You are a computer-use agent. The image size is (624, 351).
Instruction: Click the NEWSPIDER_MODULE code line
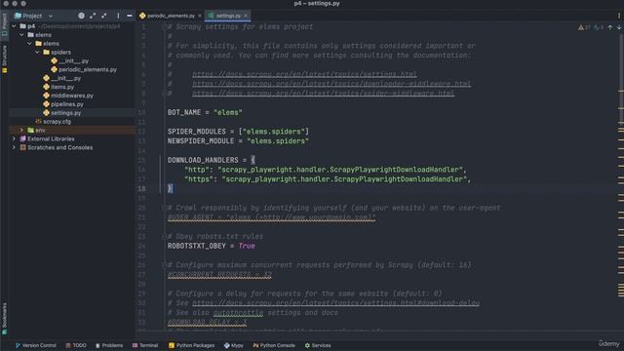238,141
